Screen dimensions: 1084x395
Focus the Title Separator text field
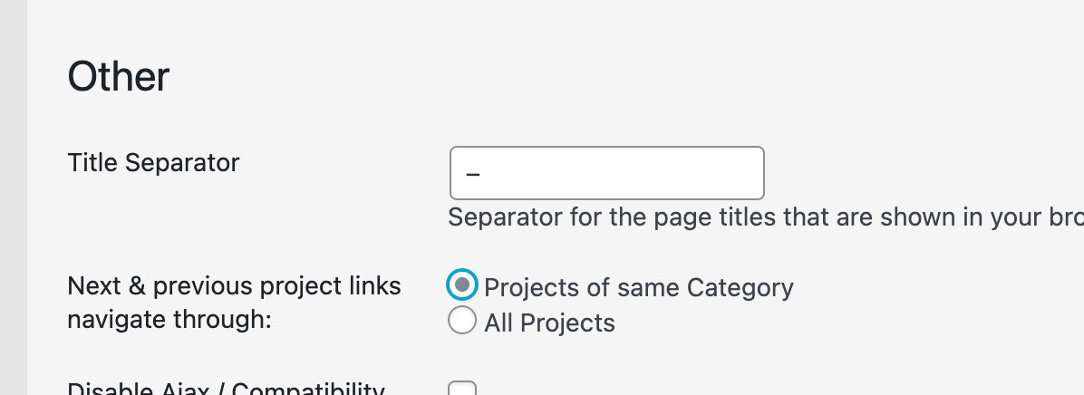tap(606, 173)
